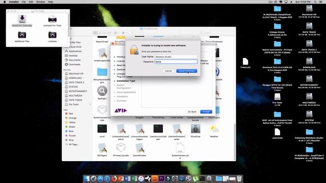This screenshot has height=183, width=326.
Task: Open the Trash in the Dock
Action: tap(239, 178)
